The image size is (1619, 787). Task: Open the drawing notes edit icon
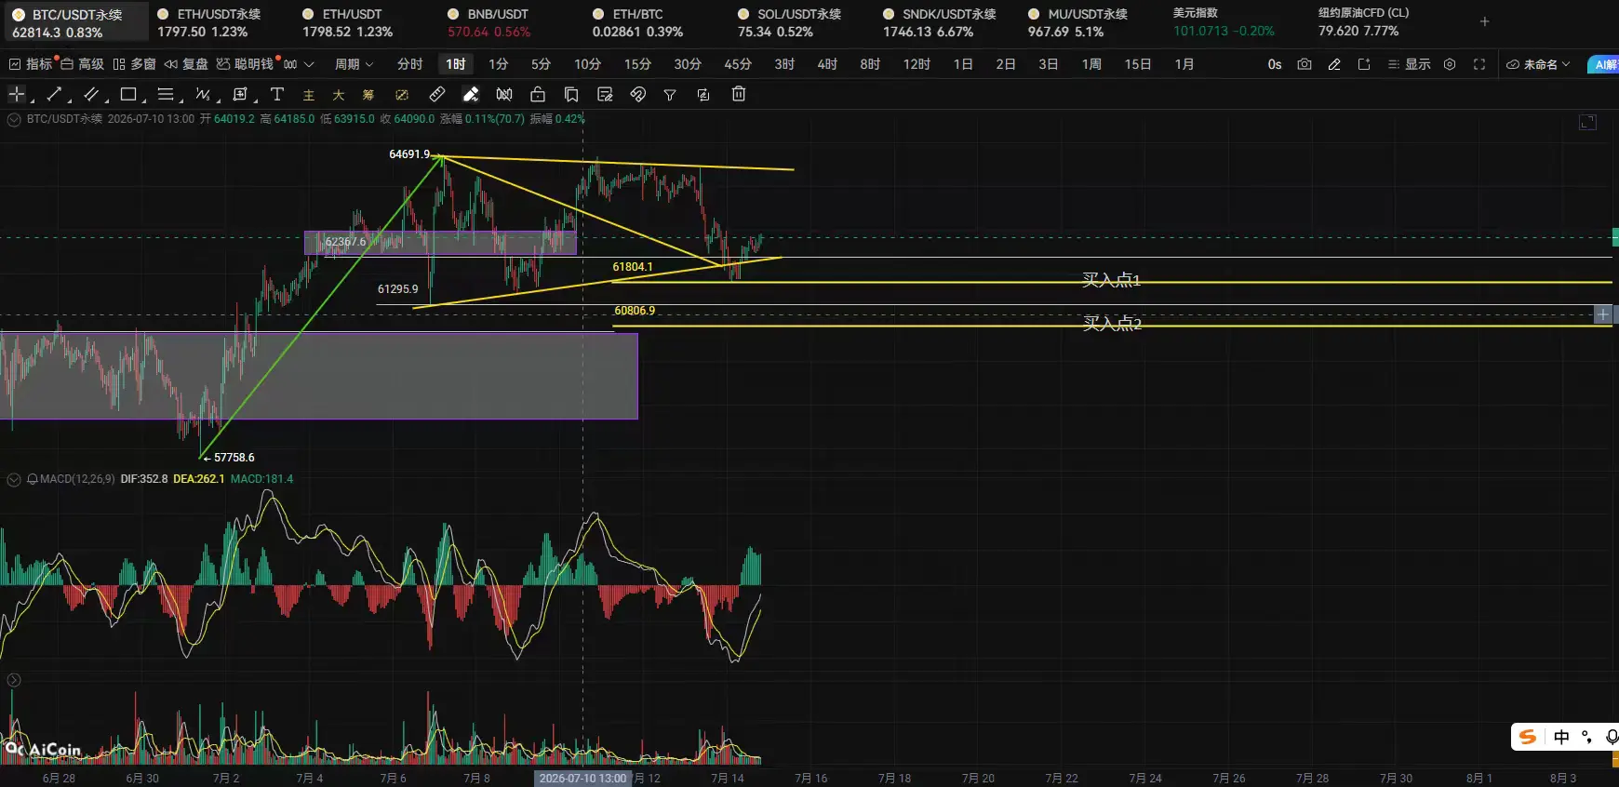click(x=605, y=94)
